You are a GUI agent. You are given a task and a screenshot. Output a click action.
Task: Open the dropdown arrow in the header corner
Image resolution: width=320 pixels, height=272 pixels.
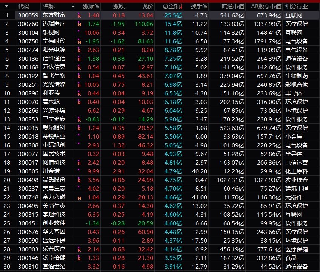click(x=6, y=6)
